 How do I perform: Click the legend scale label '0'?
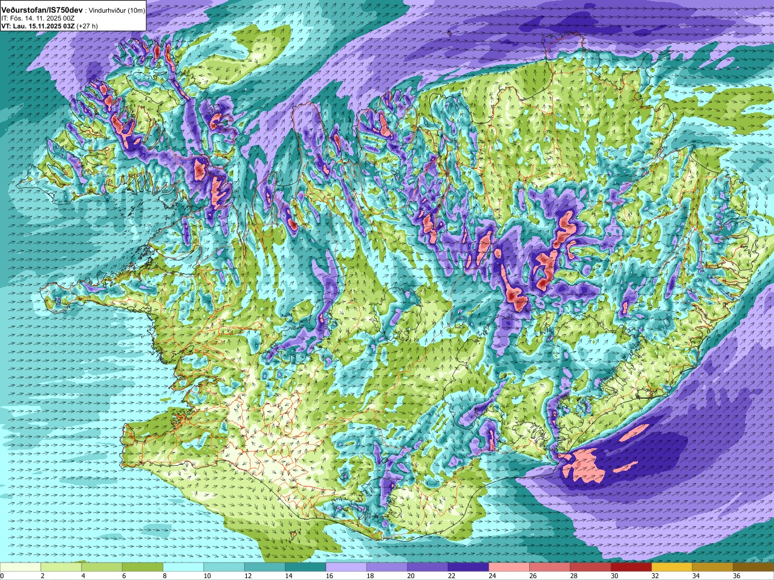pyautogui.click(x=2, y=576)
